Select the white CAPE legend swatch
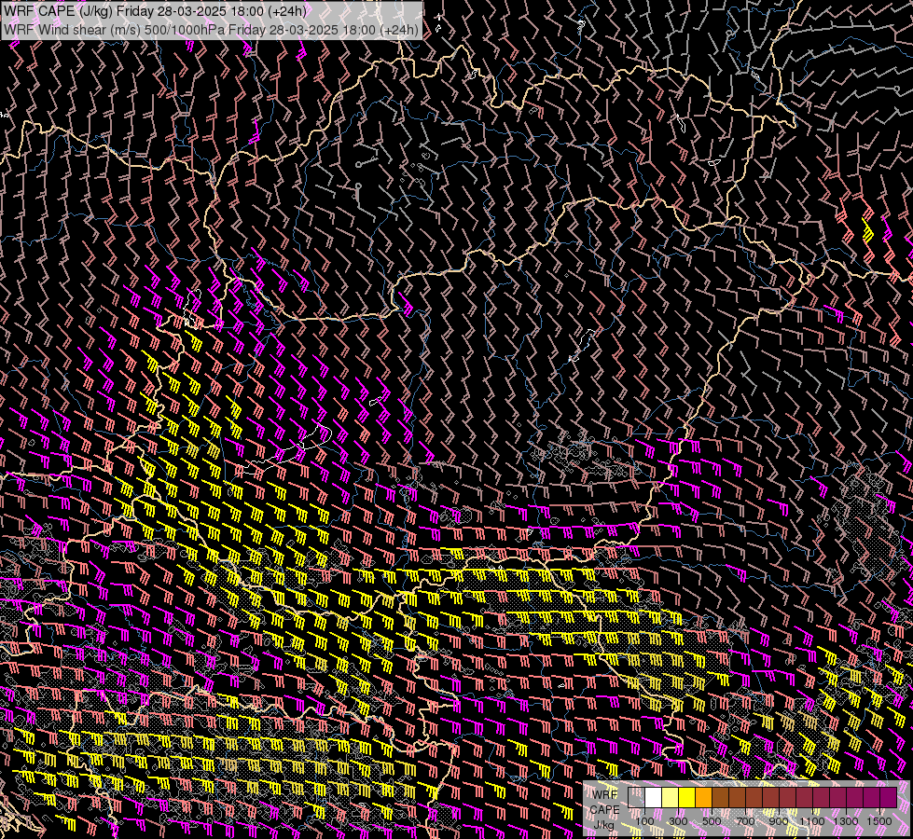Viewport: 913px width, 839px height. [x=654, y=797]
